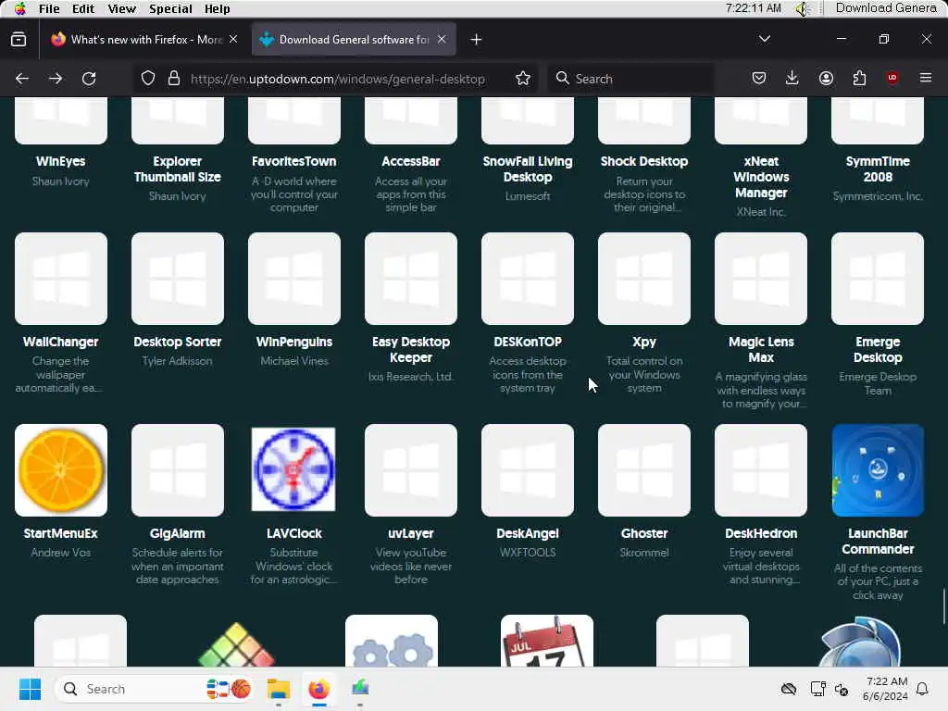Open the Firefox account icon
Viewport: 948px width, 711px height.
[826, 78]
